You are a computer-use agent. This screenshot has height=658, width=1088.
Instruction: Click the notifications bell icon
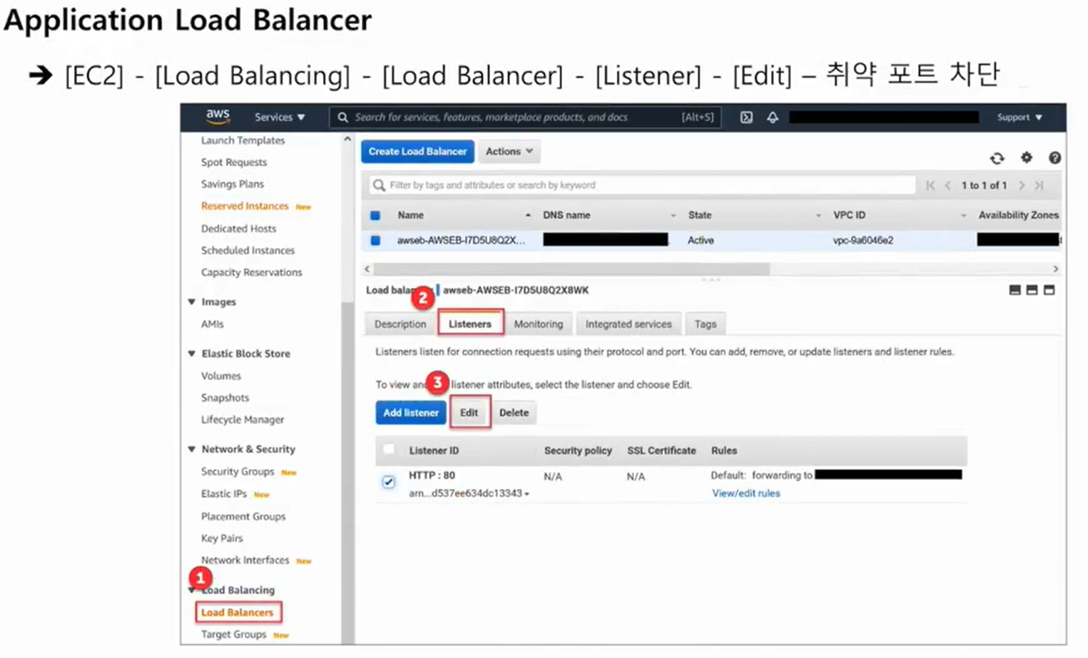coord(772,117)
